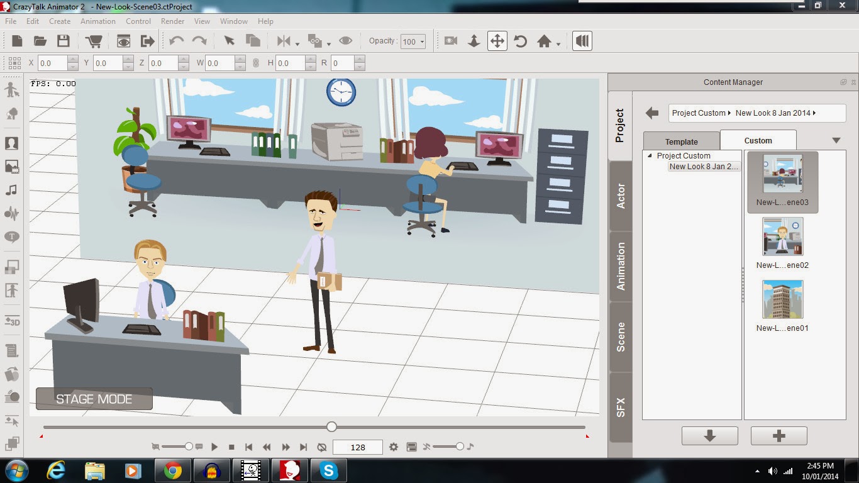Toggle the aspect ratio lock between W and H
Image resolution: width=859 pixels, height=483 pixels.
(x=255, y=63)
